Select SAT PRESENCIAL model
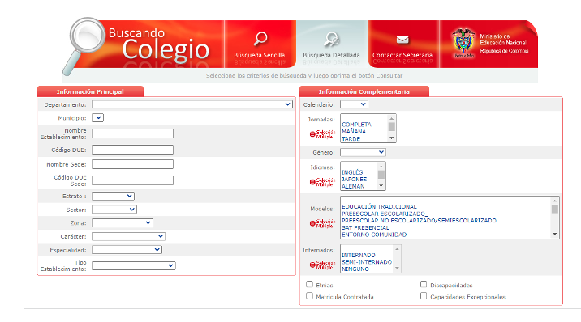 [365, 228]
